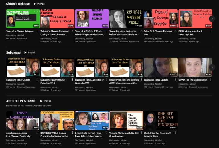Open the ADDICTION & CRIME section title
This screenshot has height=148, width=219.
21,101
